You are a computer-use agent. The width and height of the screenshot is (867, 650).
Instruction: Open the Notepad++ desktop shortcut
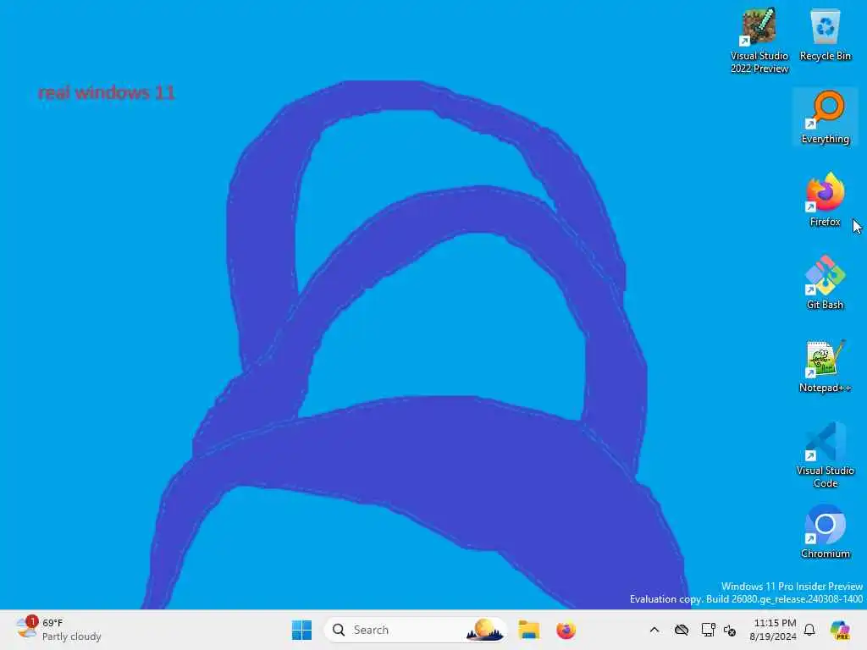click(x=825, y=366)
